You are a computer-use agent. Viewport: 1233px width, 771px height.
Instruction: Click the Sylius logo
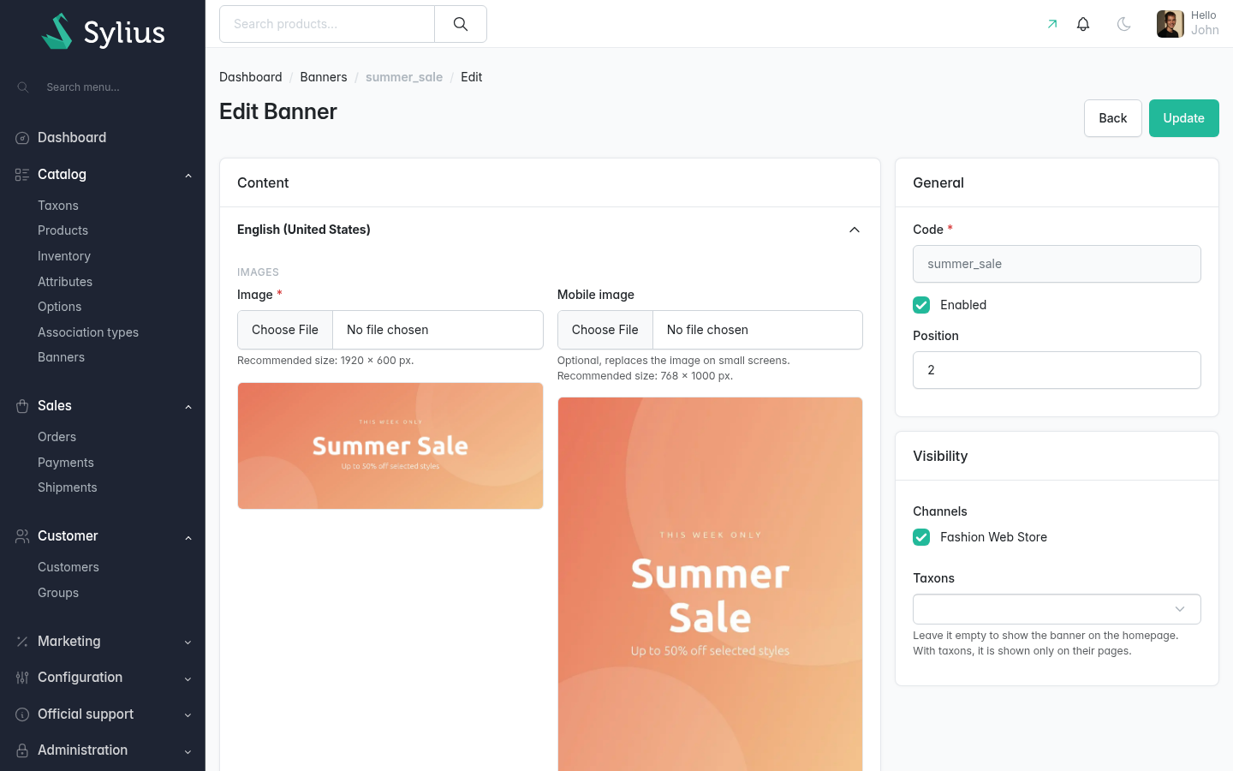[x=104, y=32]
